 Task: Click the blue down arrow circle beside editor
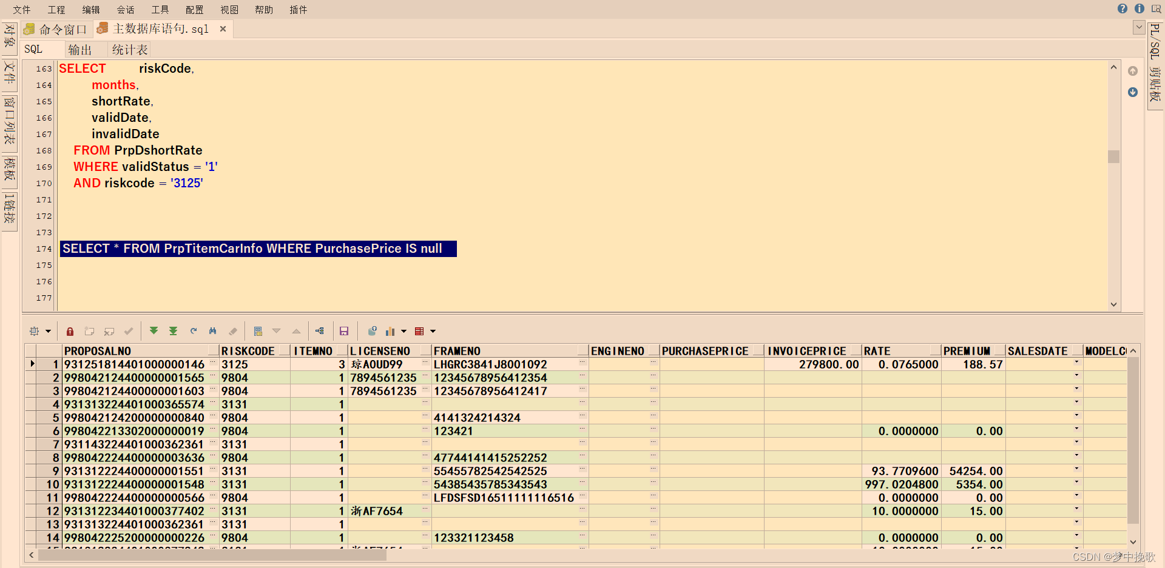(1133, 92)
